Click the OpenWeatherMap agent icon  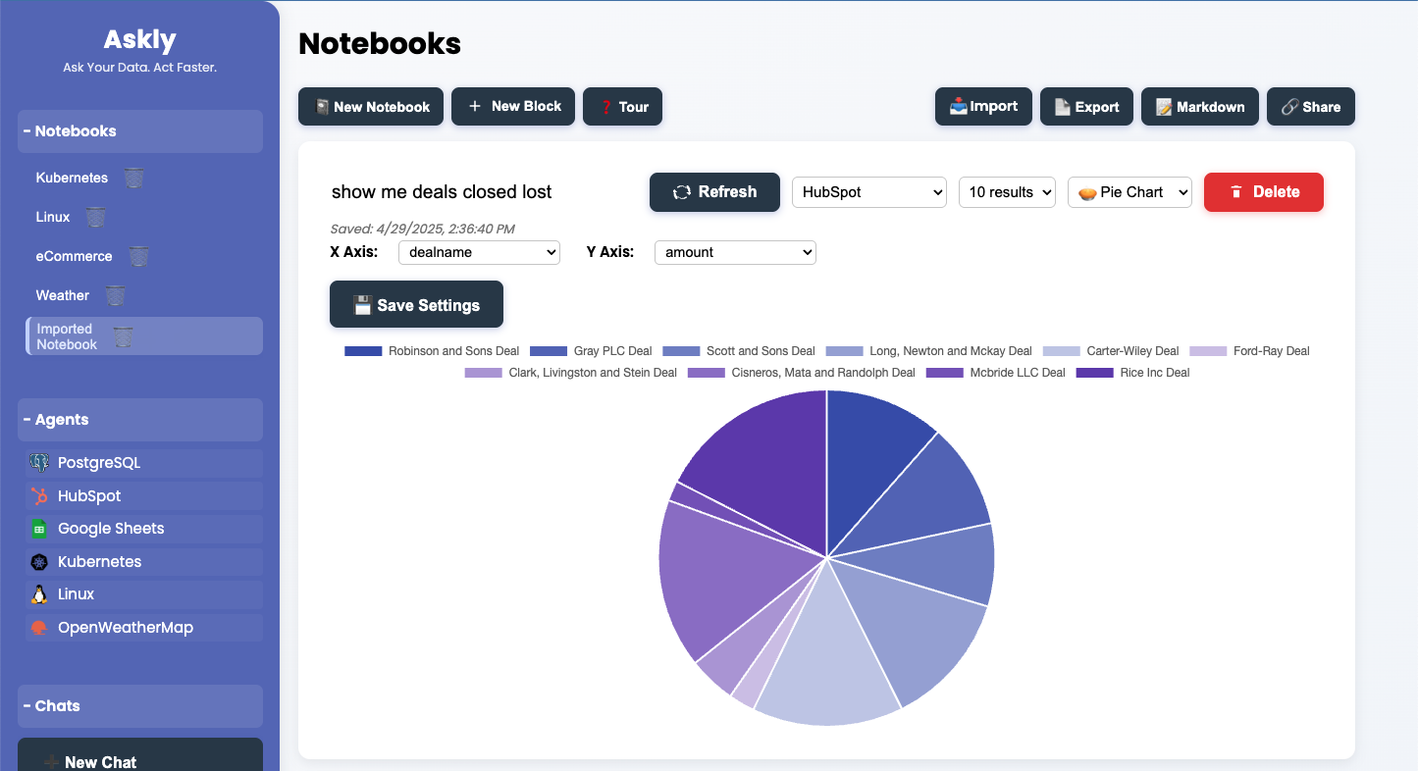(x=39, y=628)
